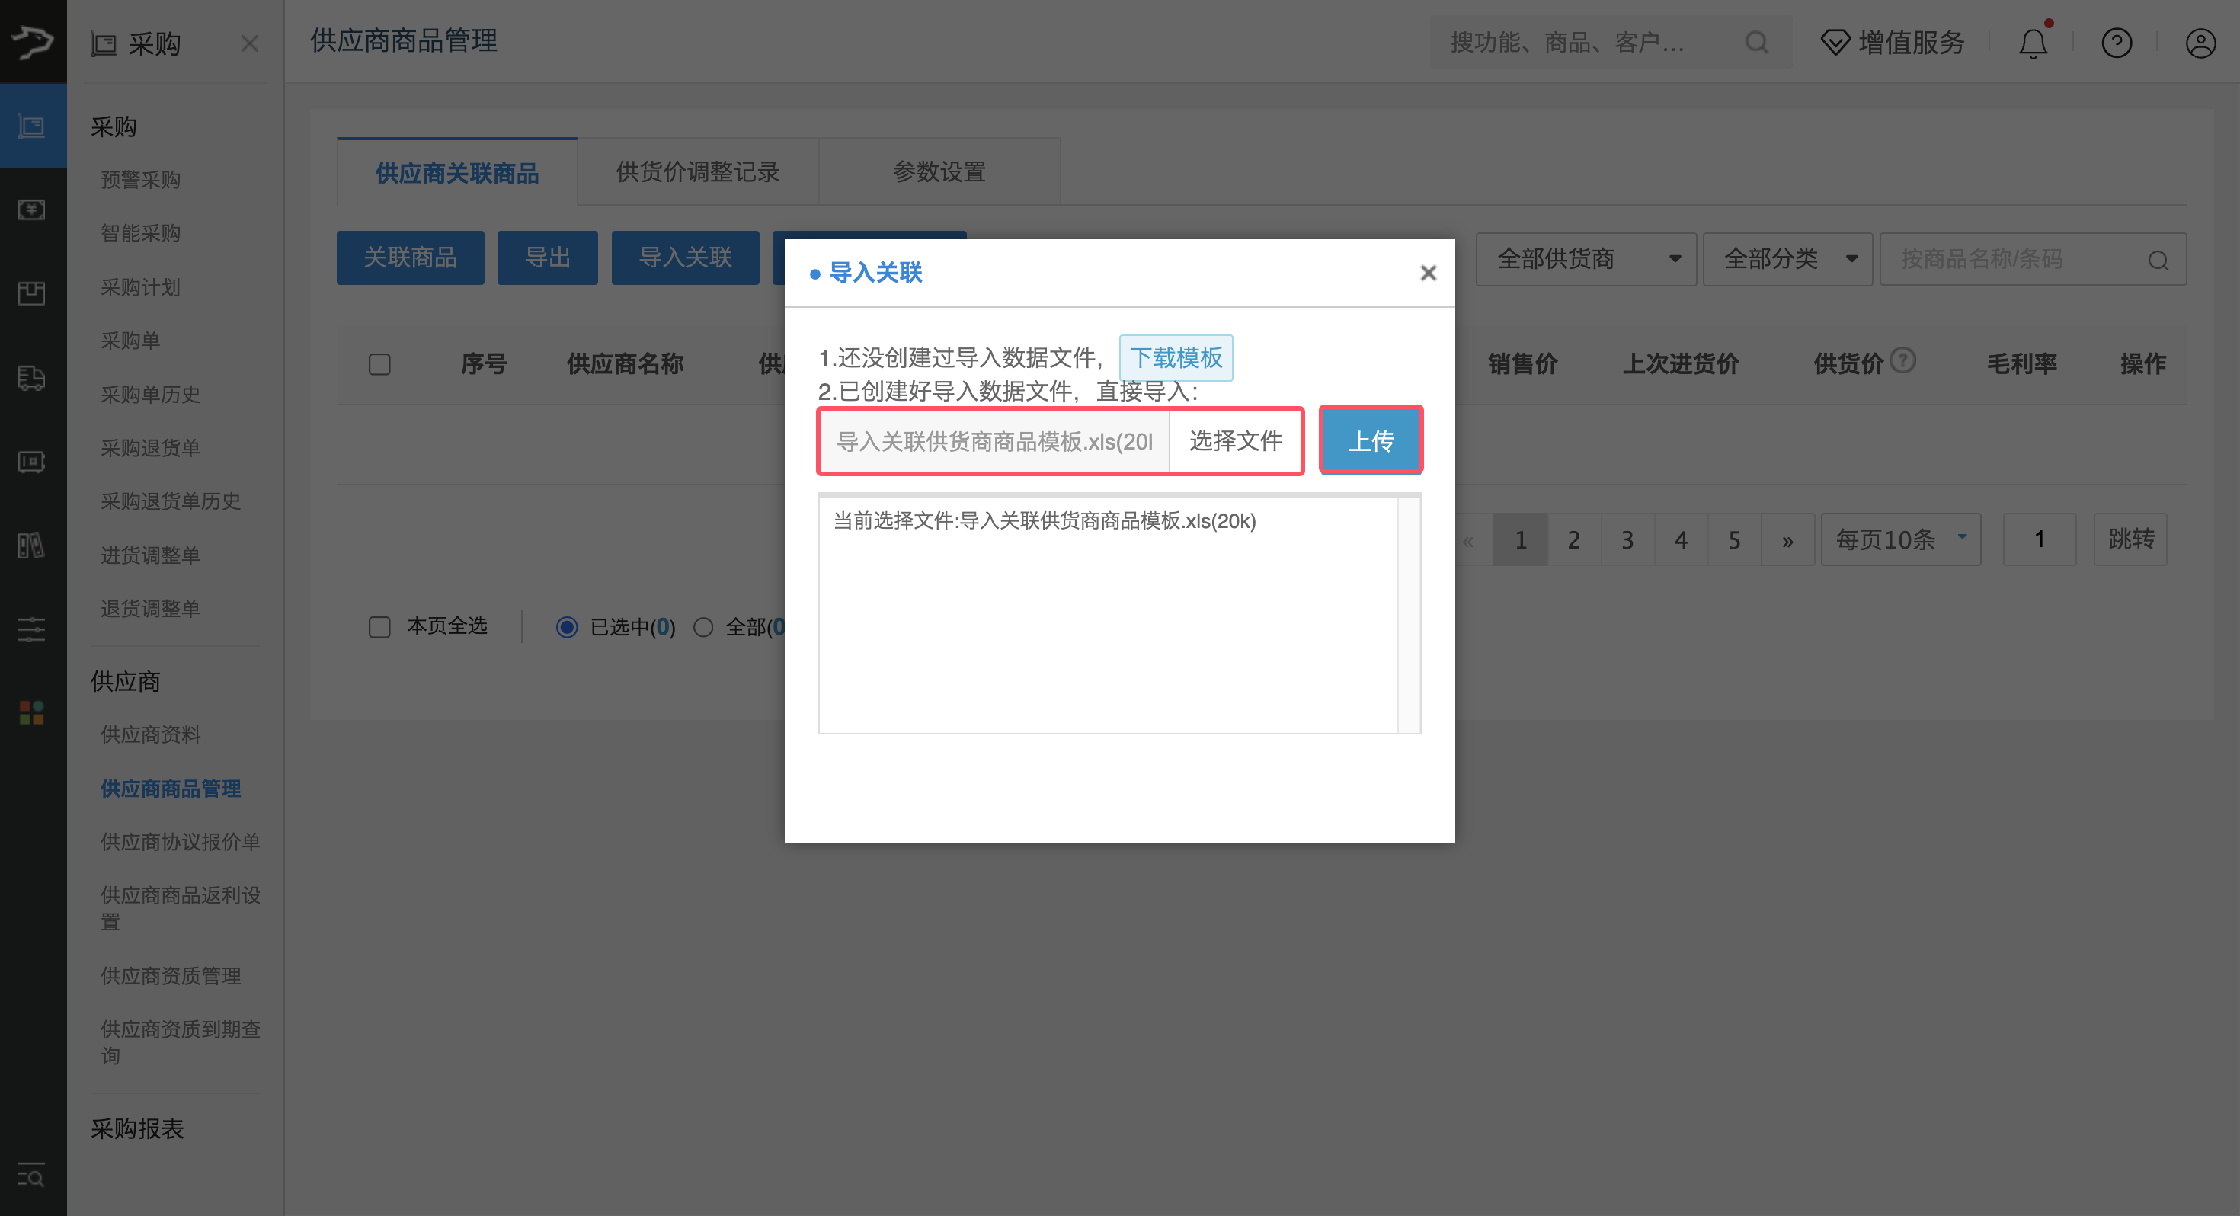2240x1216 pixels.
Task: Open the 每页10条 page size dropdown
Action: [x=1900, y=539]
